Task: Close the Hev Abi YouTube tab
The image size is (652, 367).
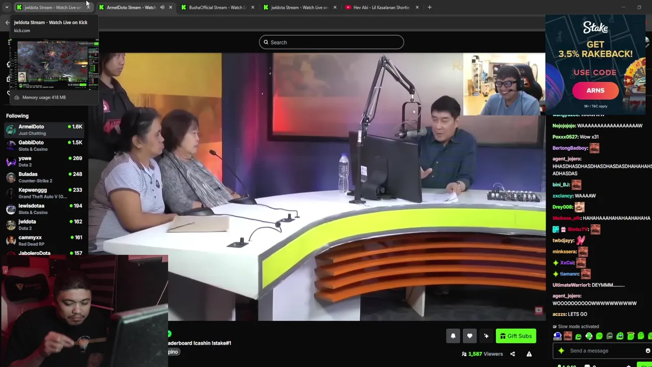Action: coord(417,7)
